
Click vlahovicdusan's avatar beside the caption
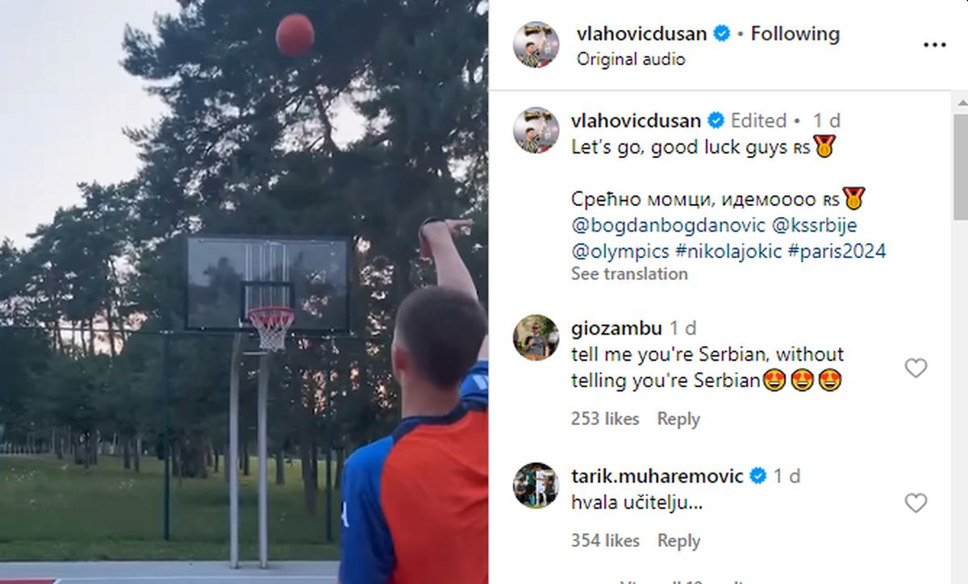pos(536,130)
